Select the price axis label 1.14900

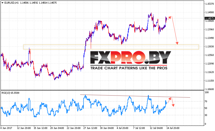coord(210,12)
